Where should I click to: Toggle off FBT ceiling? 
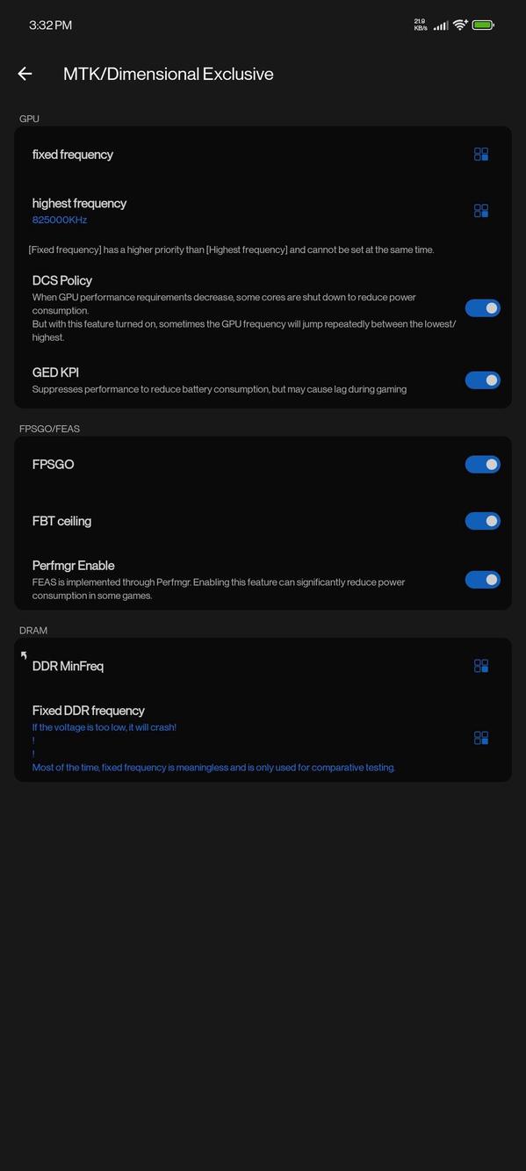click(482, 520)
